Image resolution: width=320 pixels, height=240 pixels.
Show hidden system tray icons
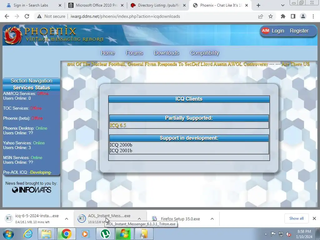tap(266, 234)
